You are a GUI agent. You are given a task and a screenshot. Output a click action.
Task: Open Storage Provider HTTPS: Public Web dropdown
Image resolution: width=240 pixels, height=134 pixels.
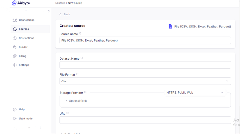click(195, 93)
